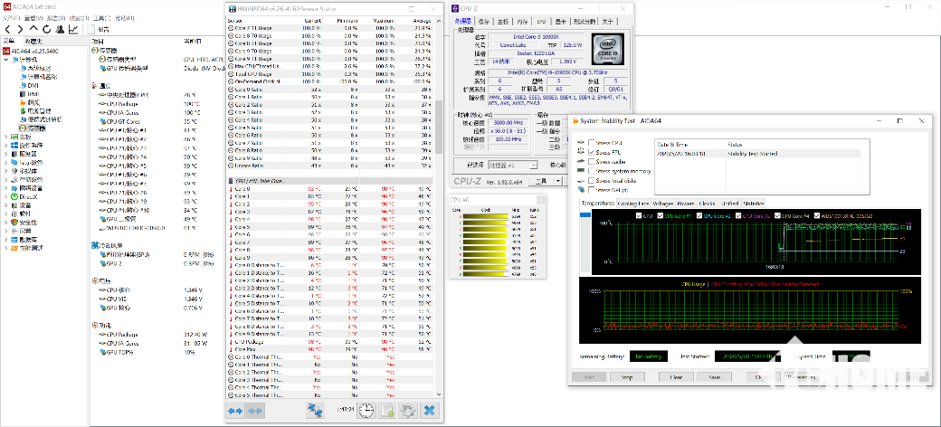941x427 pixels.
Task: Expand benchmark node at bottom of AIDA64 tree
Action: (x=6, y=248)
